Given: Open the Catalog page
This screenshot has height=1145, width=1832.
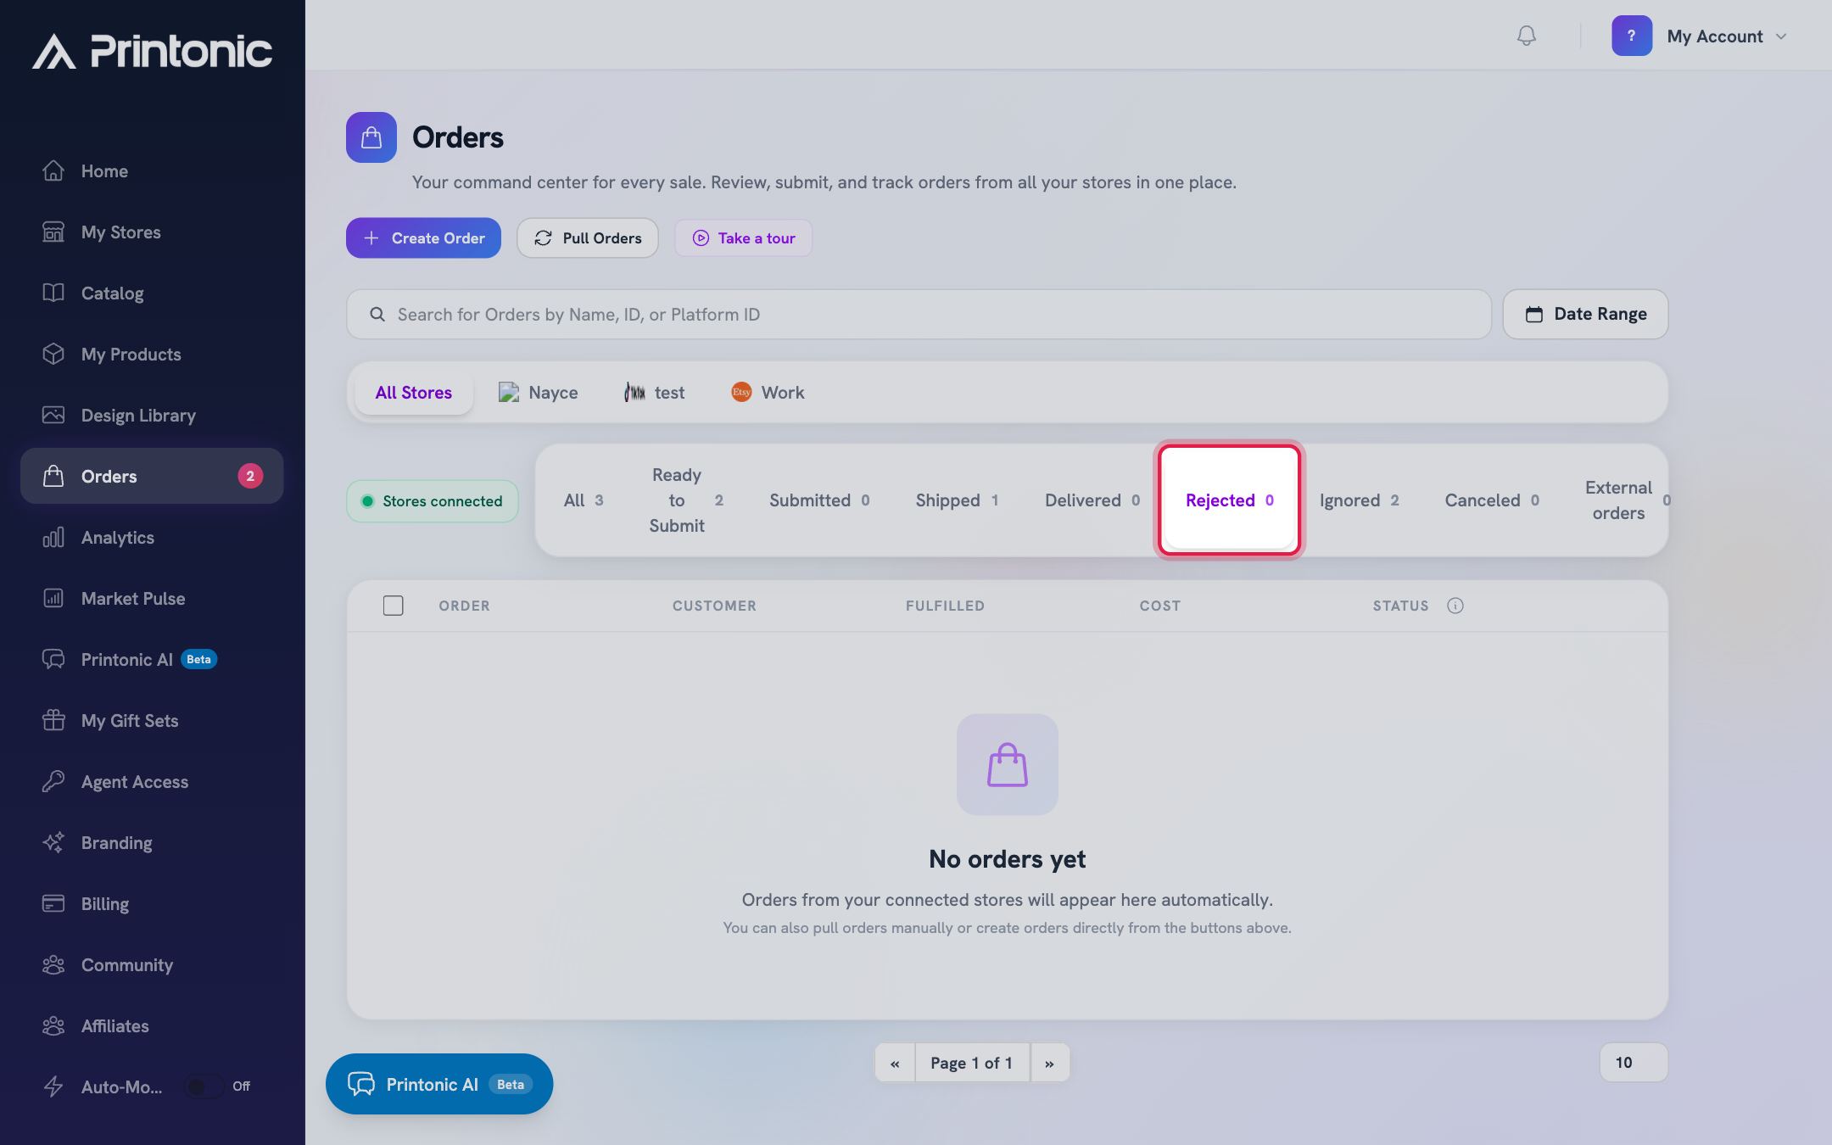Looking at the screenshot, I should [x=152, y=293].
